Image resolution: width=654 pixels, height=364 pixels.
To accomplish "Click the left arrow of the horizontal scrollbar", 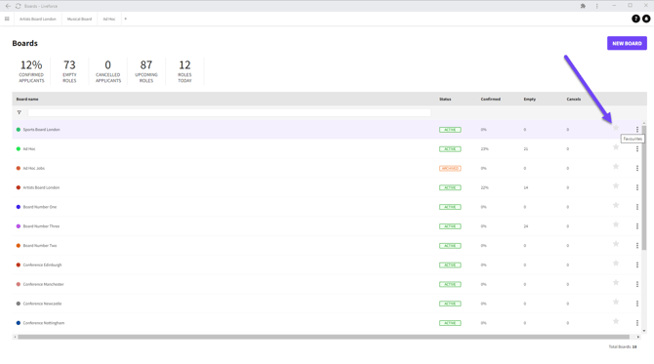I will 15,337.
